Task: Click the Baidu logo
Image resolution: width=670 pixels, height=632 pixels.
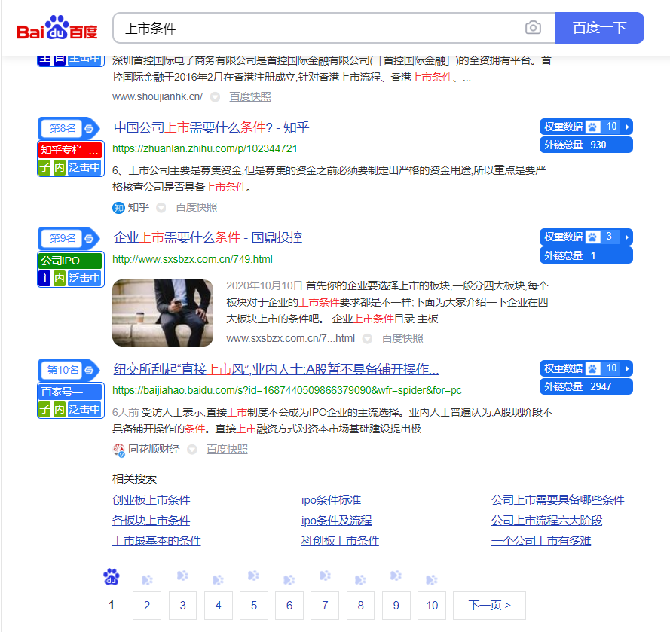Action: tap(57, 28)
